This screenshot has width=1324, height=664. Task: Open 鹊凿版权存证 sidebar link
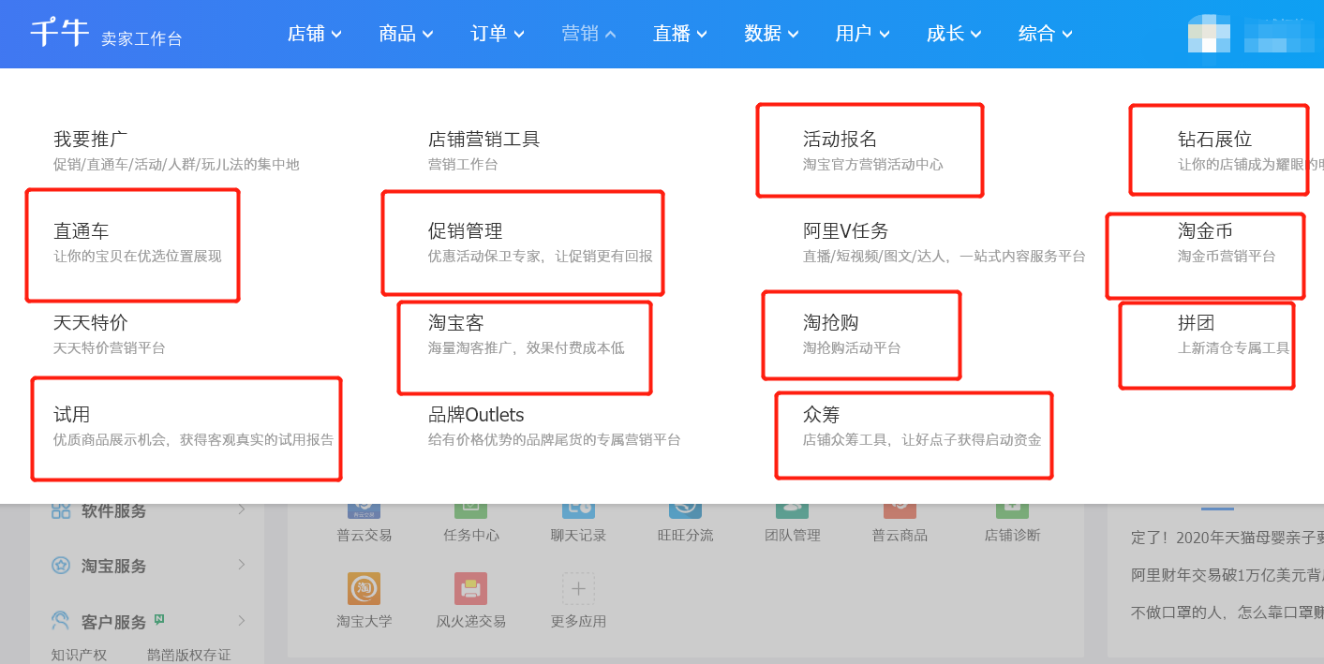coord(189,655)
